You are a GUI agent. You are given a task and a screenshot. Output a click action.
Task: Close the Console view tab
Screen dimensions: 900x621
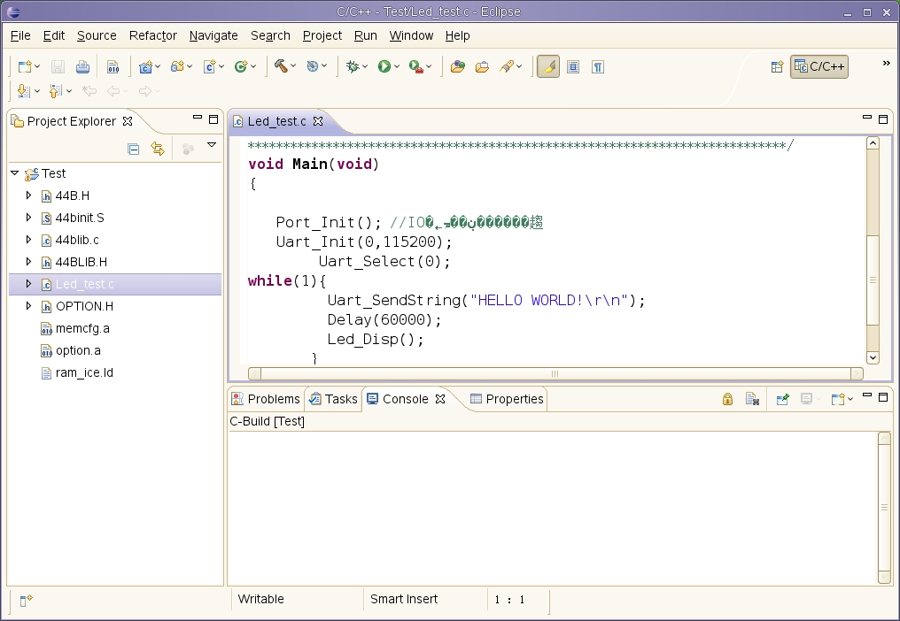coord(440,398)
